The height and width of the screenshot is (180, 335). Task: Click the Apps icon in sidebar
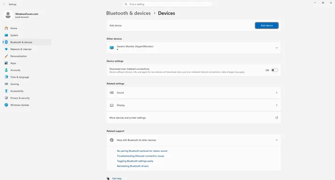point(6,63)
